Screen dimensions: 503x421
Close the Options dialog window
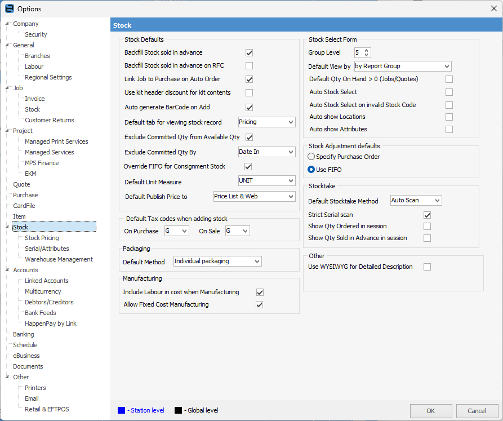point(494,8)
